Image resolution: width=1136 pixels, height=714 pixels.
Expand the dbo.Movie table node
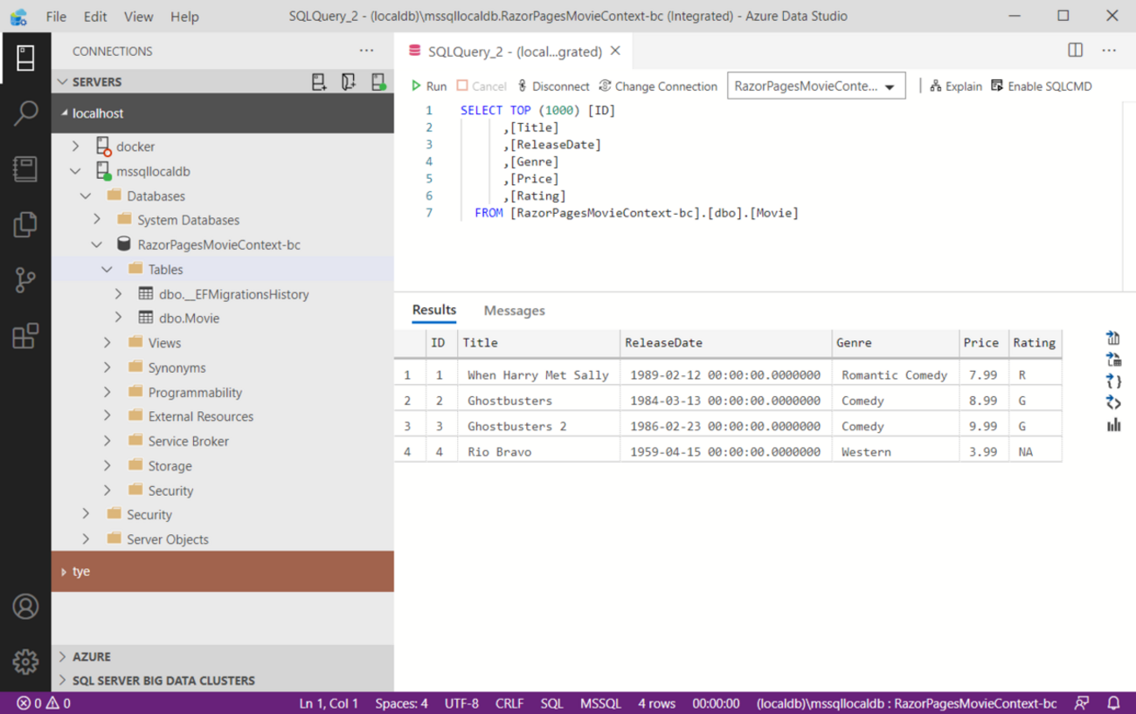118,318
